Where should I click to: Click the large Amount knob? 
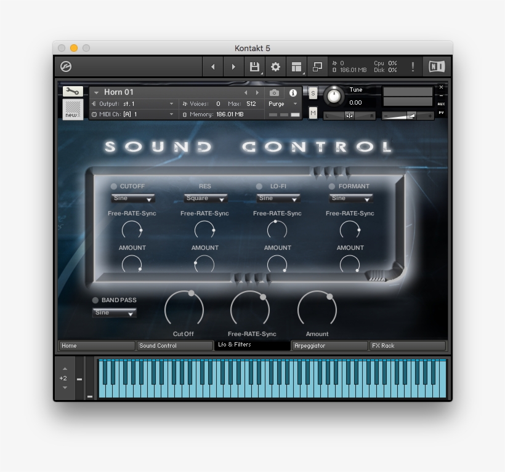(317, 309)
